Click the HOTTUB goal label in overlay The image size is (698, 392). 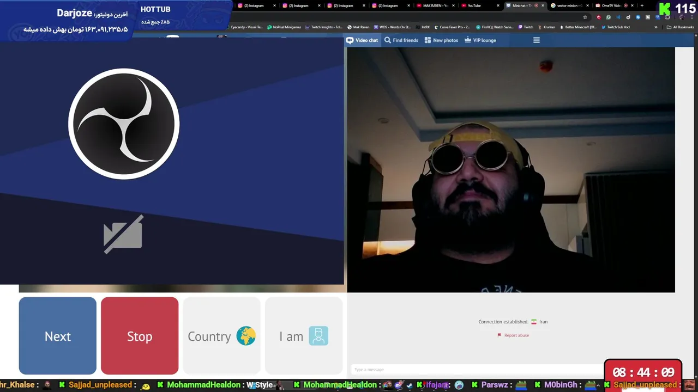coord(155,9)
